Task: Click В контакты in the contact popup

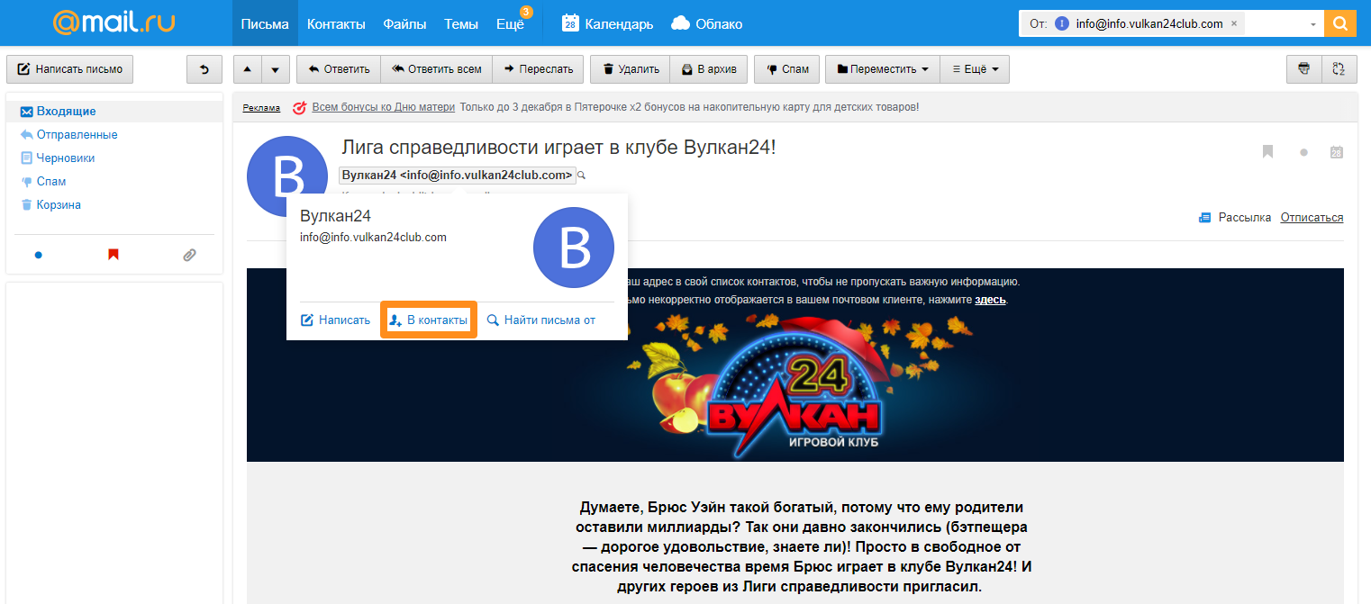Action: (429, 320)
